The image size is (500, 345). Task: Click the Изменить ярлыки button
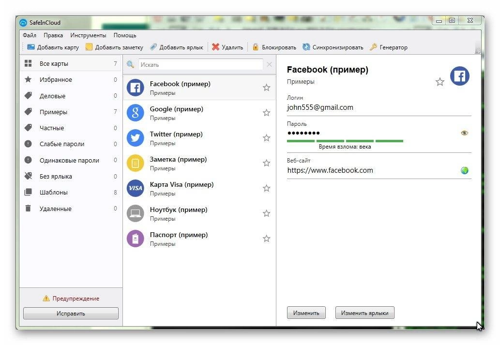pyautogui.click(x=365, y=313)
